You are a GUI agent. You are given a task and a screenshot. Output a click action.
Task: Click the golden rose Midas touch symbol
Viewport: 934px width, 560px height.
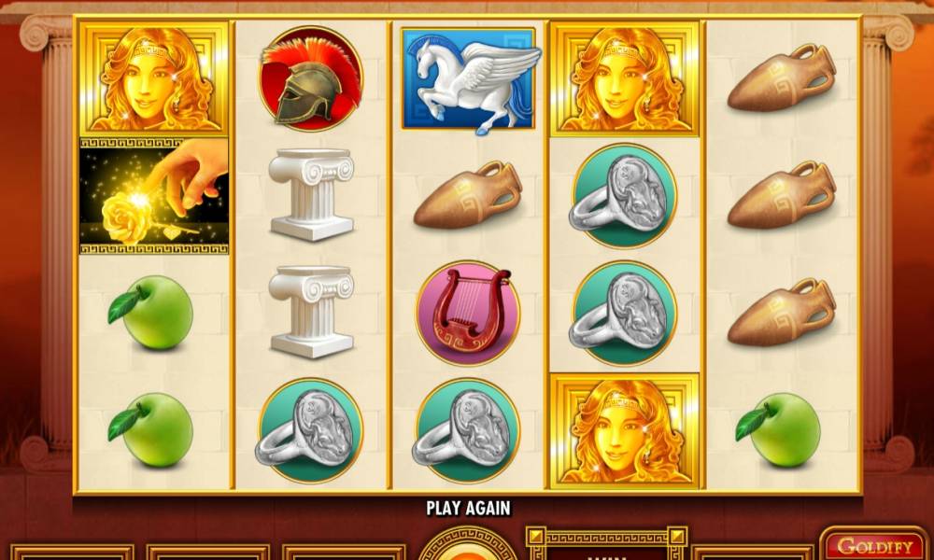point(154,196)
